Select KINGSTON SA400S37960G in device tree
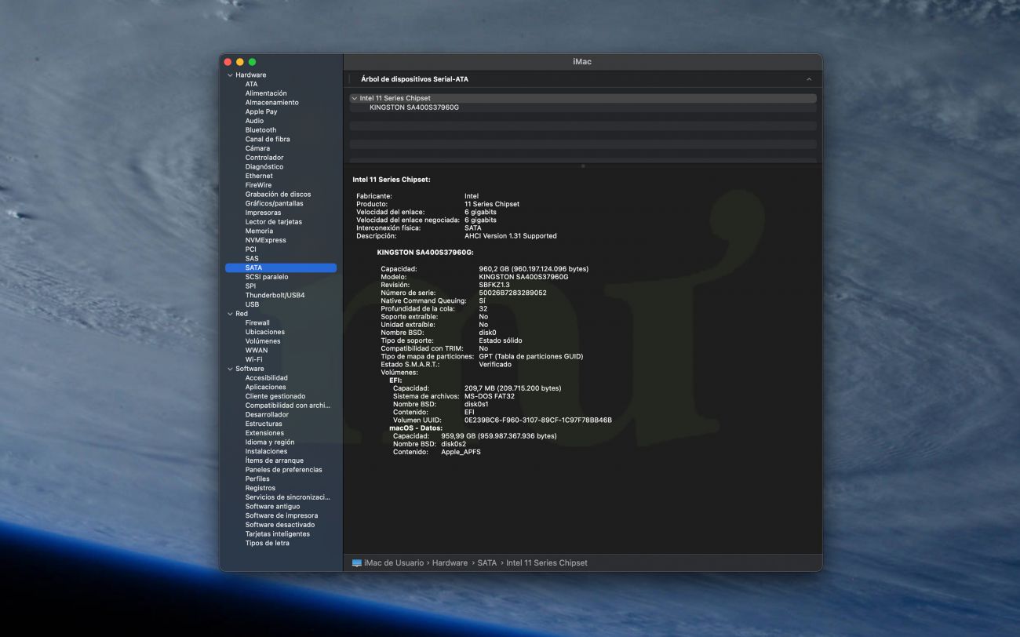Viewport: 1020px width, 637px height. pos(413,107)
